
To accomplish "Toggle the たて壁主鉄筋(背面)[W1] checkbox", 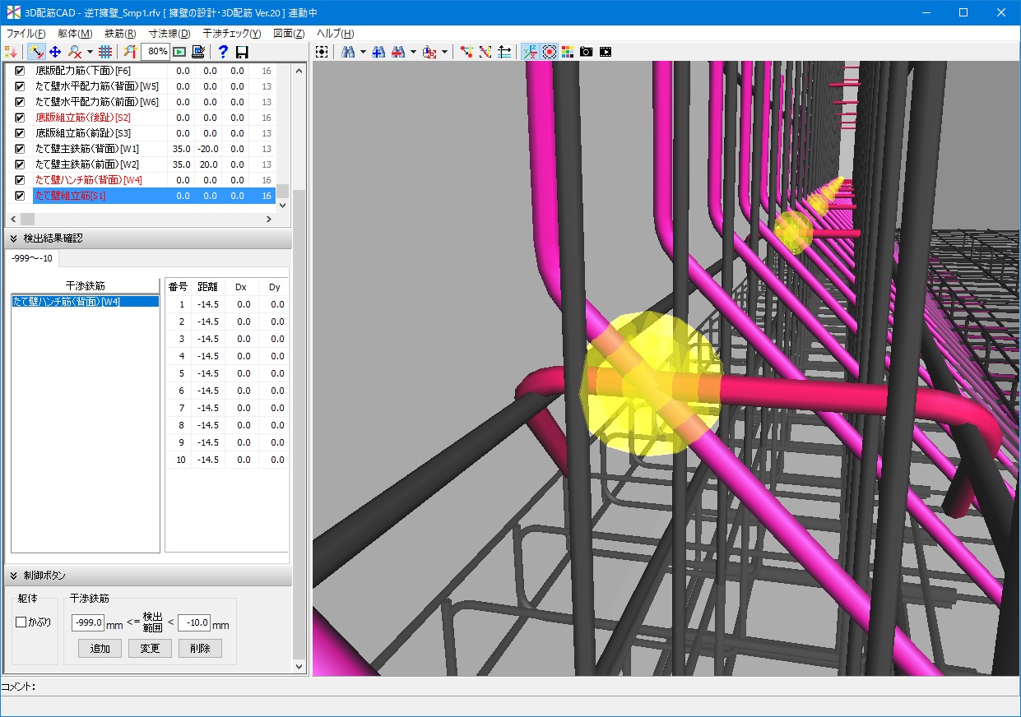I will point(20,149).
